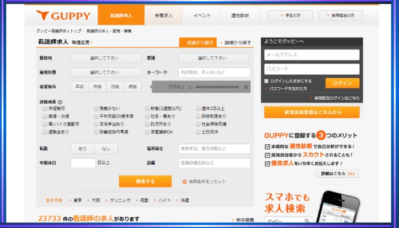Click 新規会員登録はこちらから button
Screen dimensions: 399x228
(312, 112)
